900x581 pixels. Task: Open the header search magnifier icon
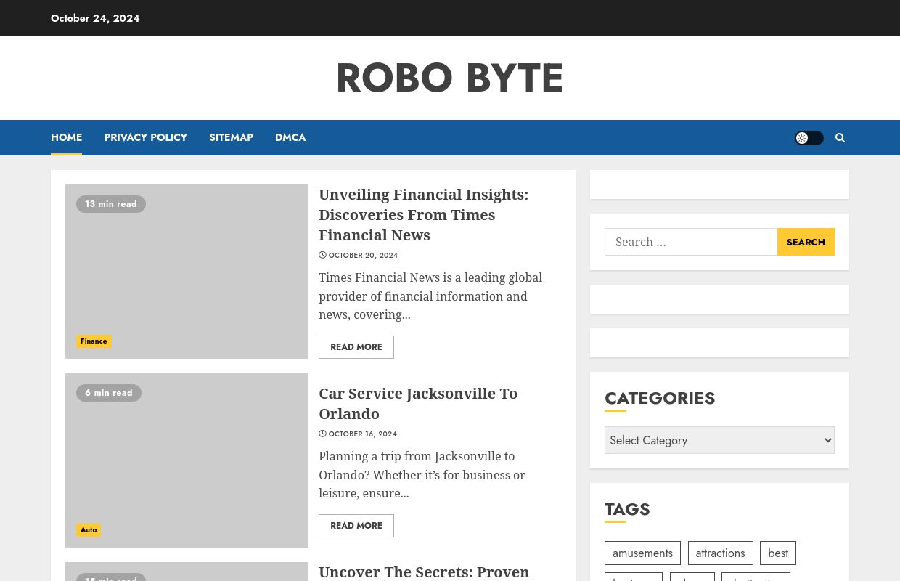(x=840, y=138)
